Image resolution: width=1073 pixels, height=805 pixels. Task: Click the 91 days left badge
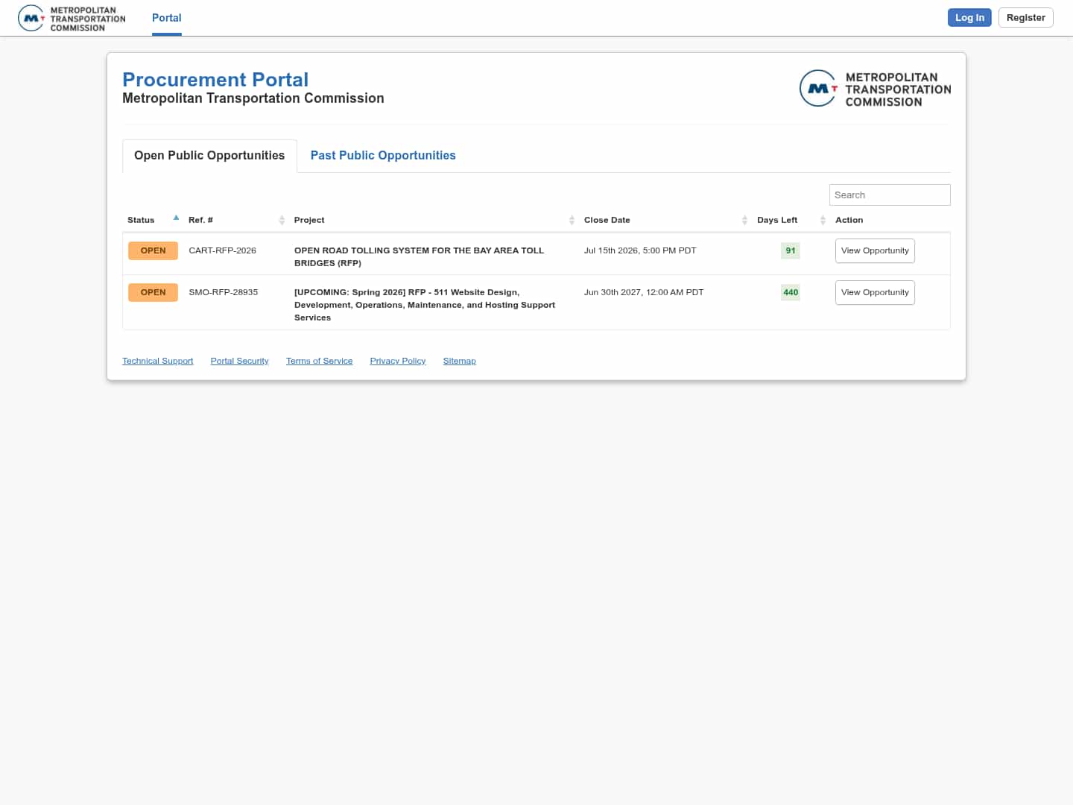click(x=790, y=250)
